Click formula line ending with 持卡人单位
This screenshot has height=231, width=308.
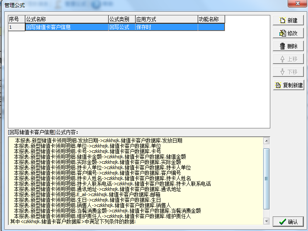pyautogui.click(x=102, y=167)
